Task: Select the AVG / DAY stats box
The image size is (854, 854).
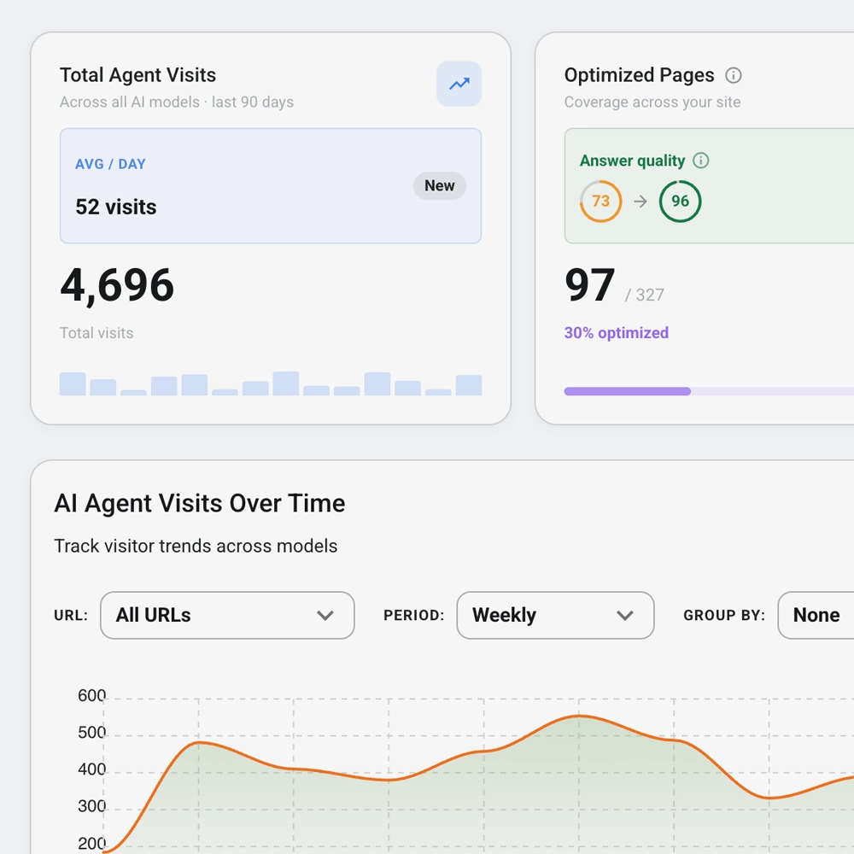Action: tap(271, 185)
